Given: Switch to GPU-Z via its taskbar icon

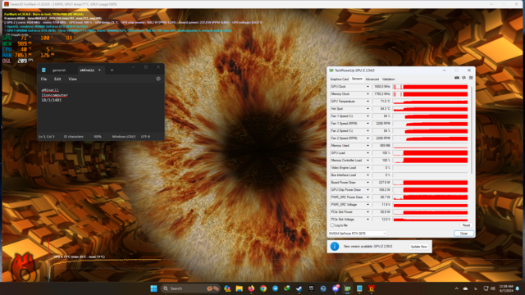Looking at the screenshot, I should pos(347,288).
